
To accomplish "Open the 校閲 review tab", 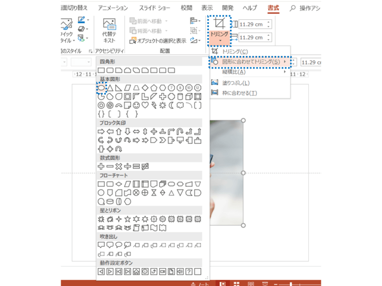I will click(187, 8).
